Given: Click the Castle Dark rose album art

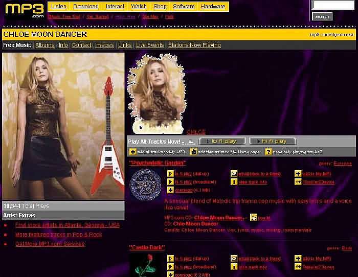Looking at the screenshot, I should [x=145, y=265].
